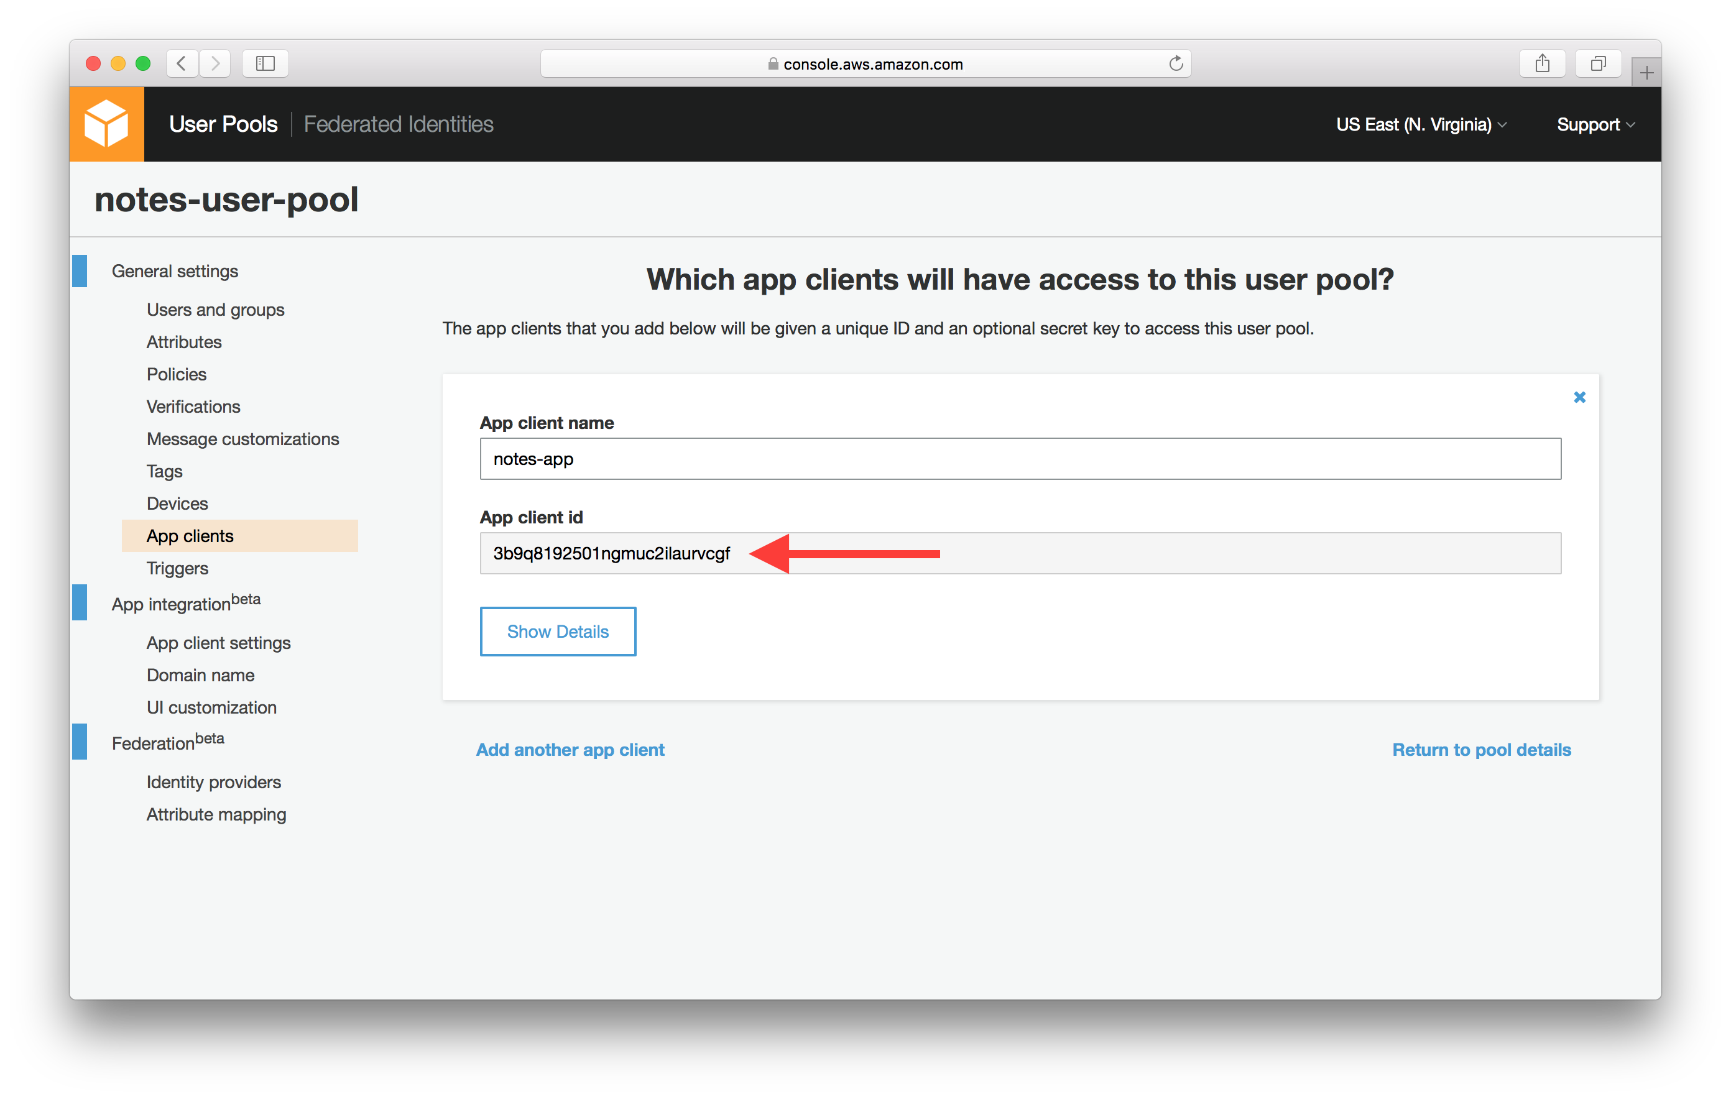Click the AWS Cognito cube logo
Viewport: 1731px width, 1099px height.
pyautogui.click(x=106, y=124)
